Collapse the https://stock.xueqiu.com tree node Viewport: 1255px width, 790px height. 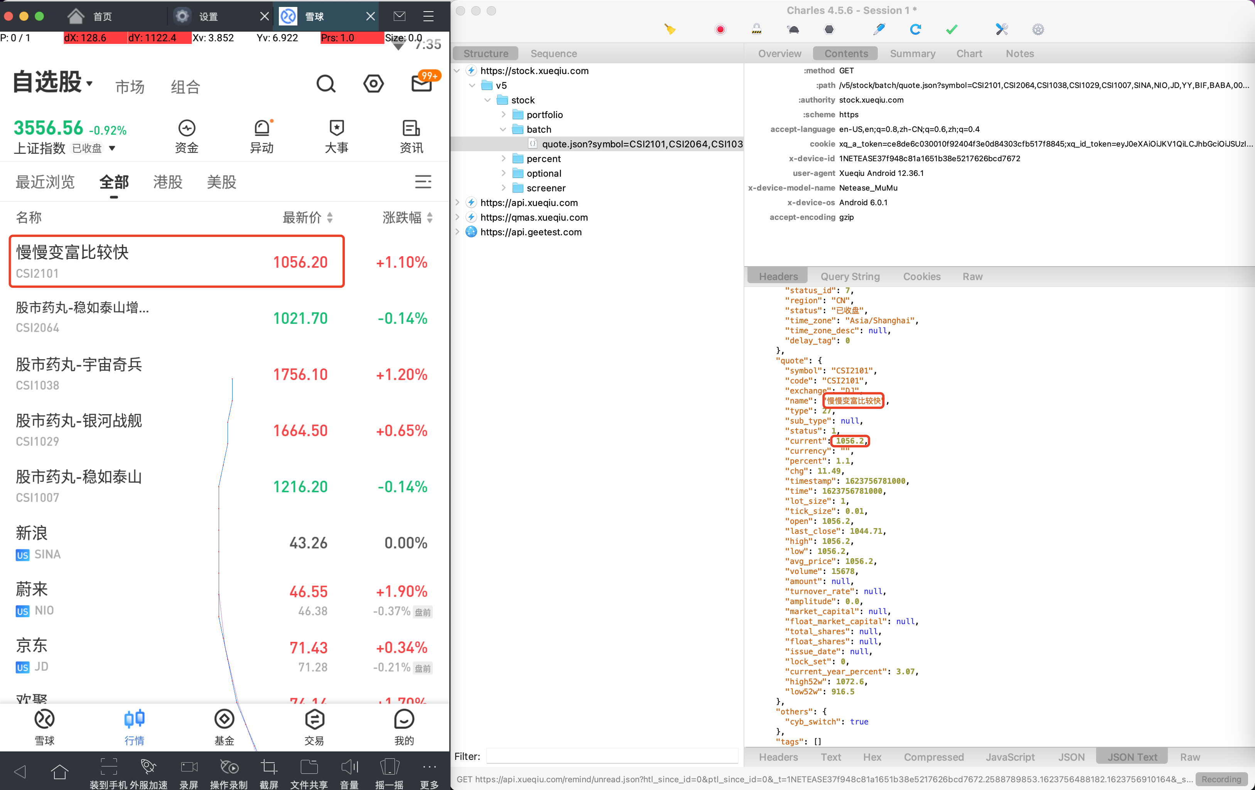click(457, 71)
